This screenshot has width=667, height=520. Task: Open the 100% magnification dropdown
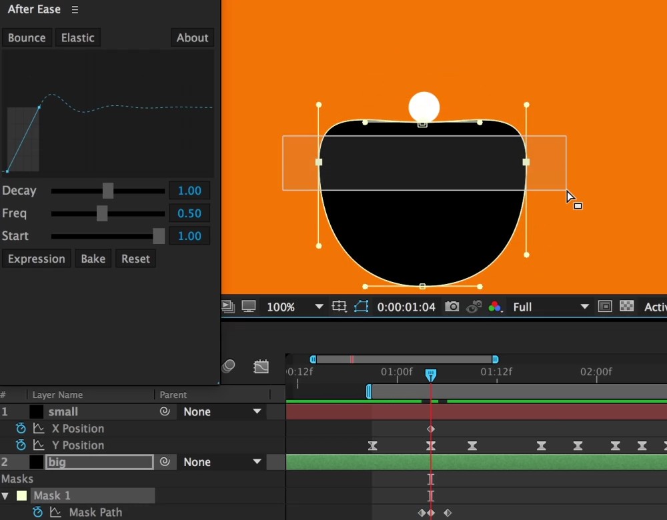(295, 307)
